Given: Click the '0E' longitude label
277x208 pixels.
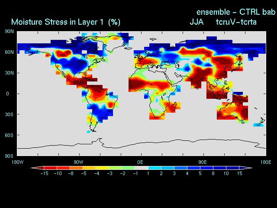Looking at the screenshot, I should (x=140, y=162).
